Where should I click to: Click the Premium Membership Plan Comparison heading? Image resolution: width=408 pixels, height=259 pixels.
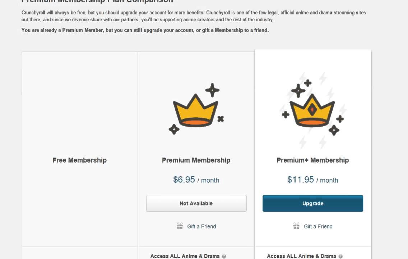tap(97, 1)
